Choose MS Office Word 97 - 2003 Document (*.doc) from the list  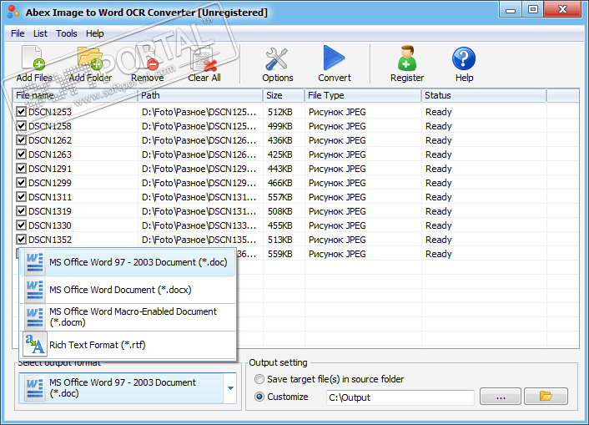tap(128, 262)
